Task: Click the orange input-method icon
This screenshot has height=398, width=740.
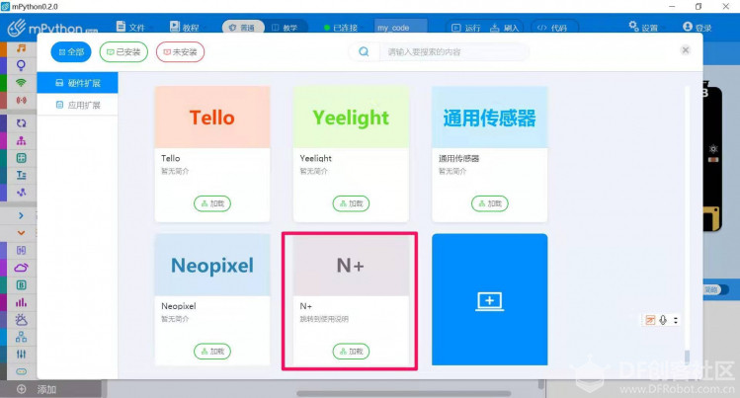Action: [650, 320]
